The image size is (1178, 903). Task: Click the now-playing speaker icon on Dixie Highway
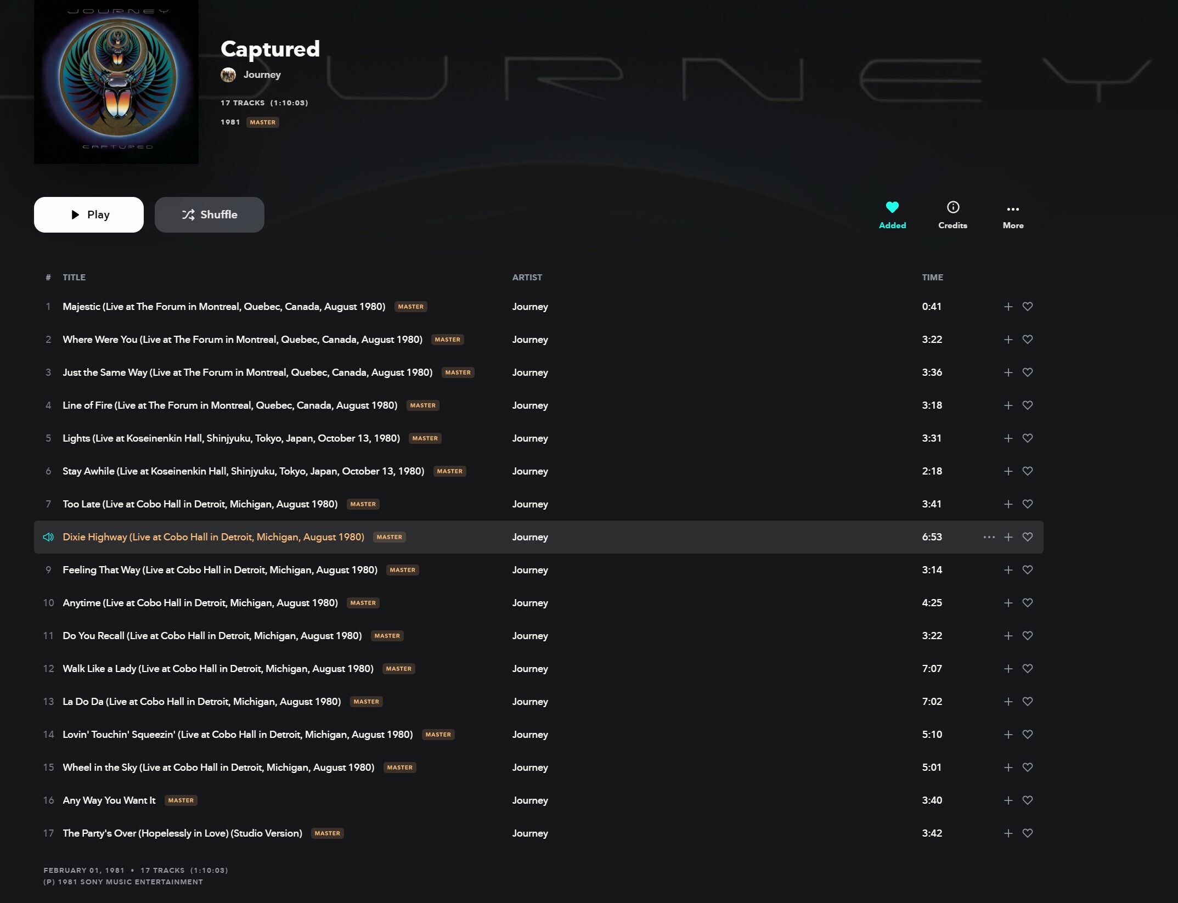(48, 537)
